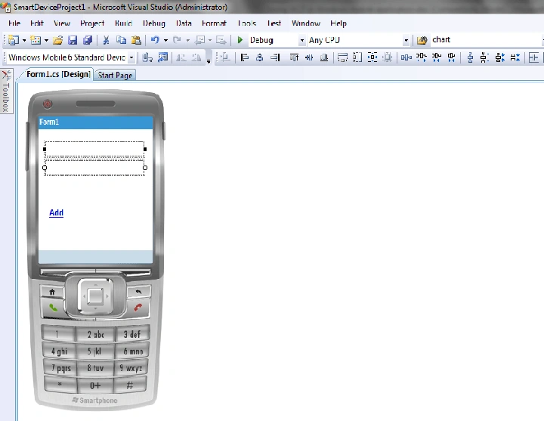
Task: Click the Undo arrow icon
Action: 155,40
